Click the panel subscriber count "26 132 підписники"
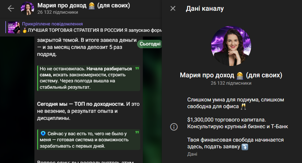Image resolution: width=302 pixels, height=163 pixels. (231, 83)
